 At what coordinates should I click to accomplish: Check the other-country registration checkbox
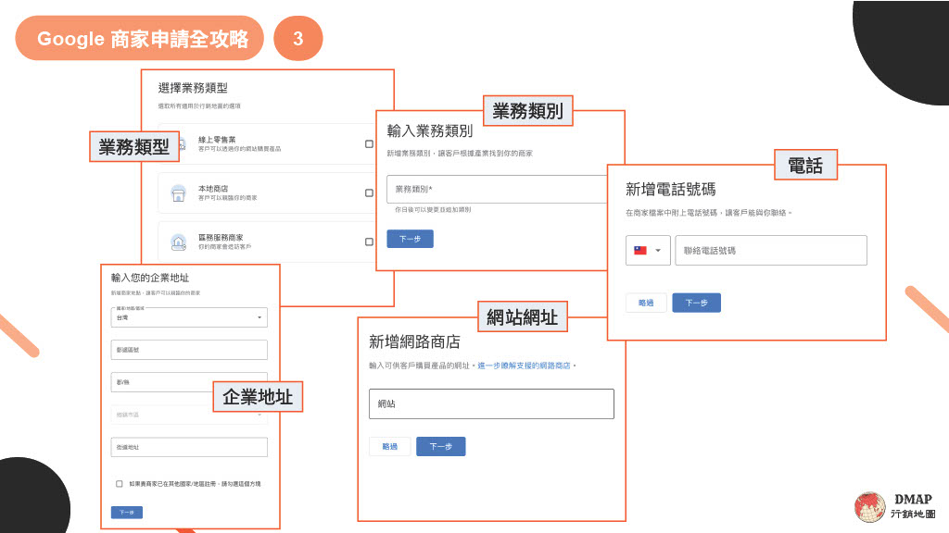(118, 482)
